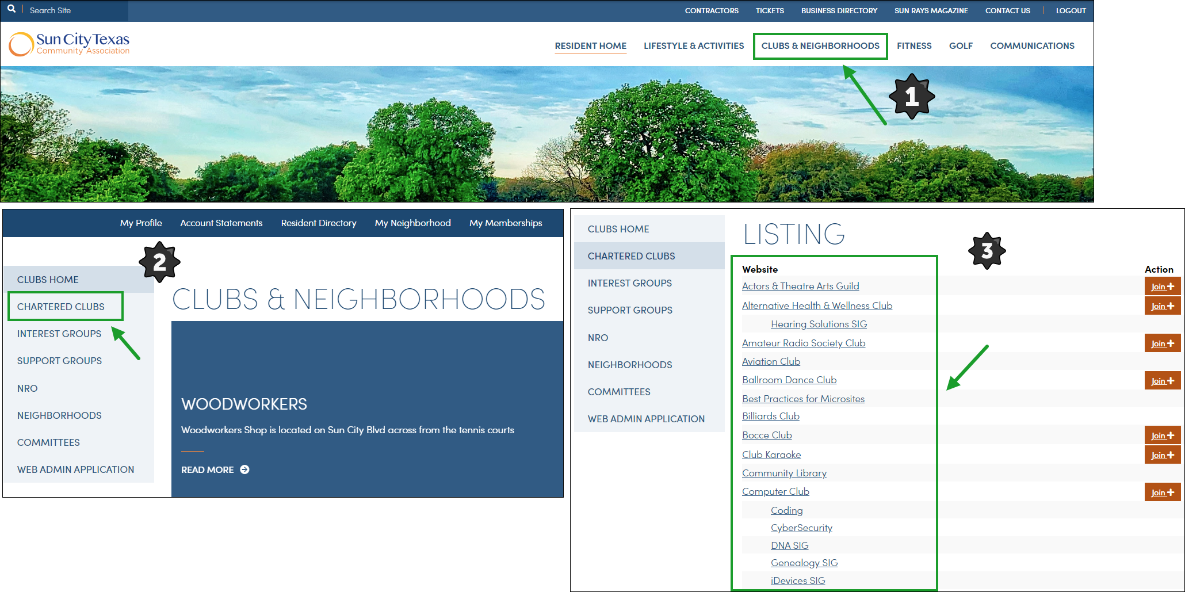Open Ballroom Dance Club link

tap(789, 380)
